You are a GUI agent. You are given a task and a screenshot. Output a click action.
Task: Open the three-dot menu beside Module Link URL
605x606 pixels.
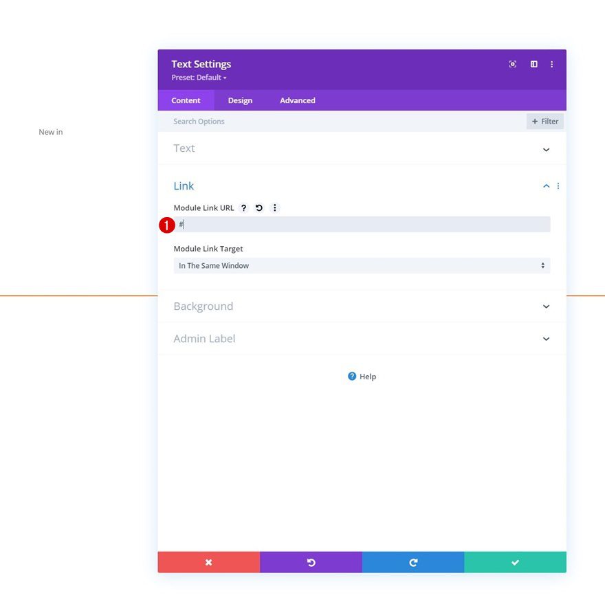coord(274,207)
